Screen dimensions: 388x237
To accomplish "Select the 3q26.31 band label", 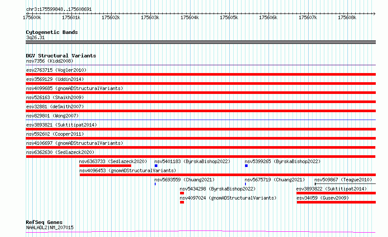I will coord(35,37).
